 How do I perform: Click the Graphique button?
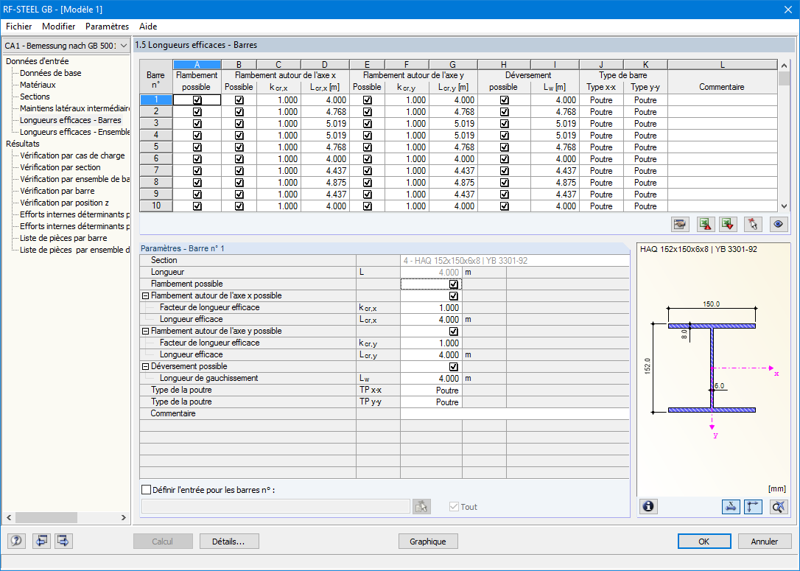427,542
